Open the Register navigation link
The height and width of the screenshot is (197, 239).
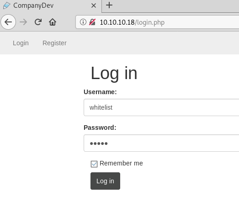pos(54,43)
